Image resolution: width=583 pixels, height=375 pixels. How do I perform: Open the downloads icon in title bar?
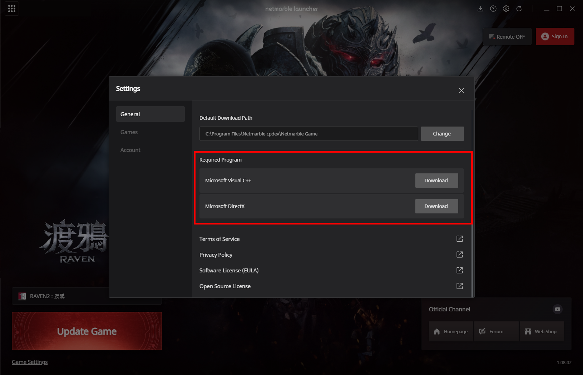[x=480, y=9]
